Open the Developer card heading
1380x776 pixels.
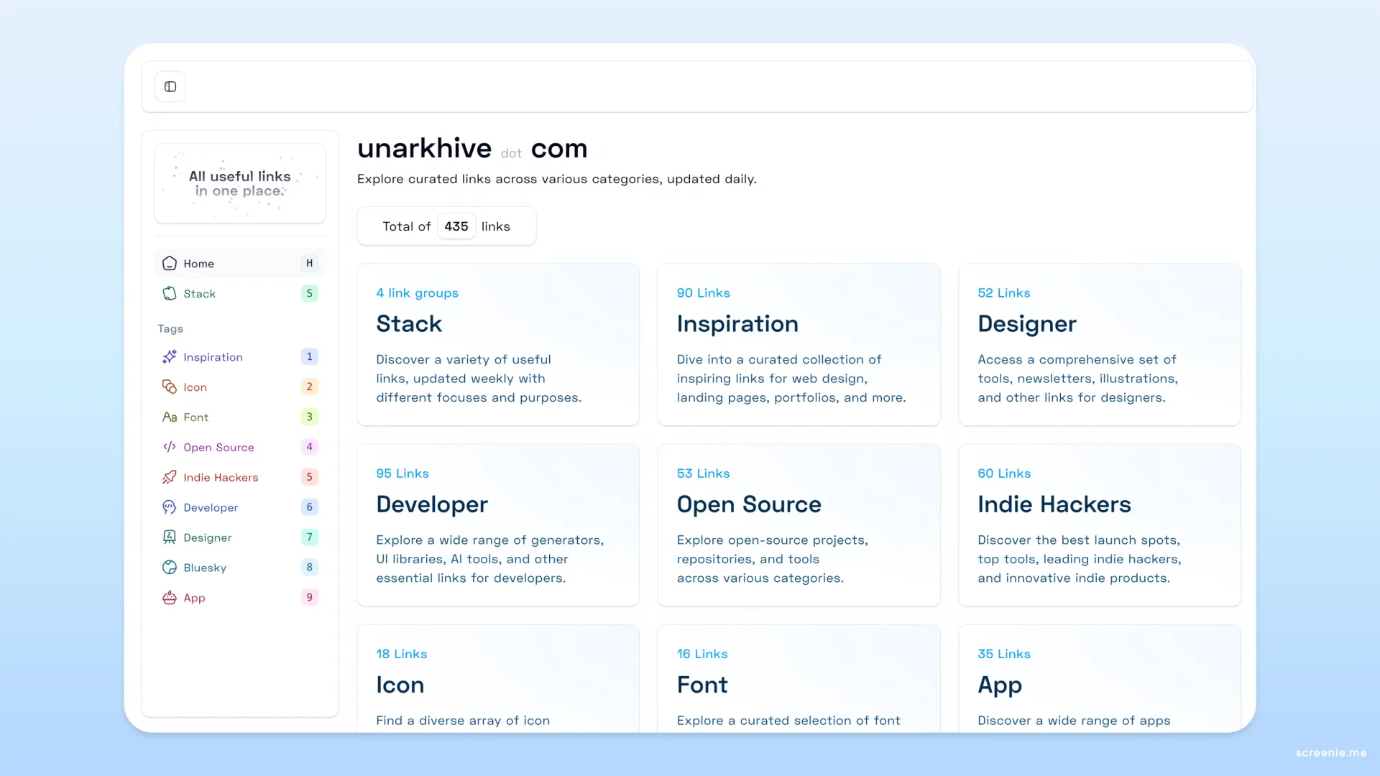pyautogui.click(x=432, y=504)
